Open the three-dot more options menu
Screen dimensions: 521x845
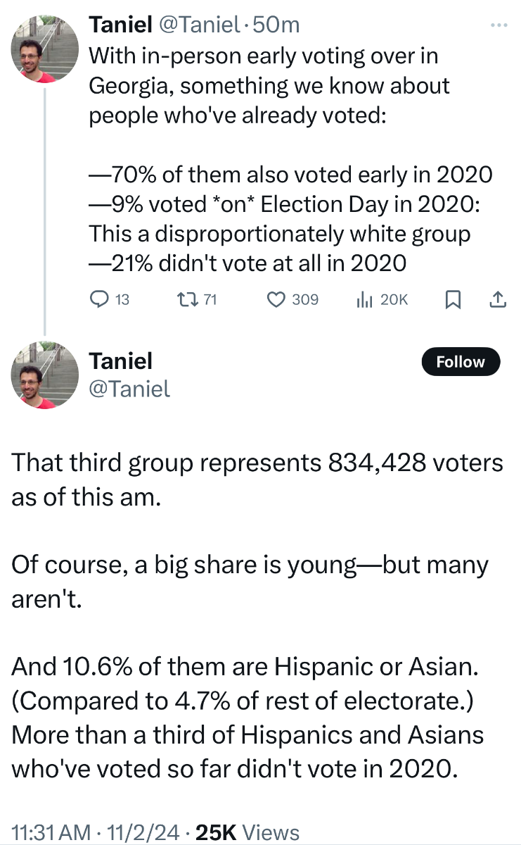coord(499,25)
